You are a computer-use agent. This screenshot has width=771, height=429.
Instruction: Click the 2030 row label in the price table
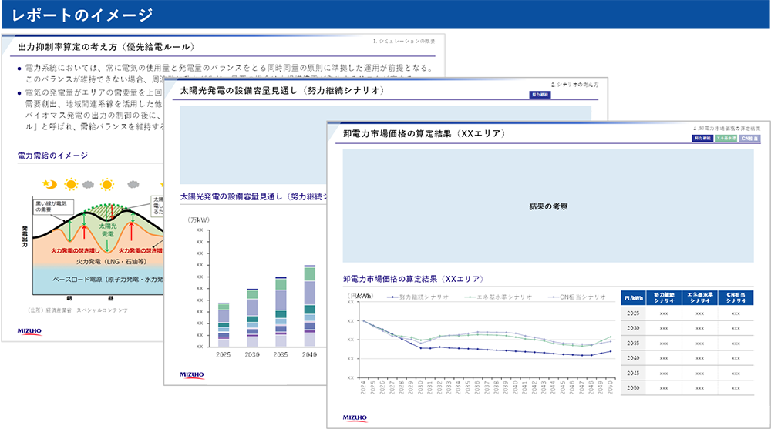tap(633, 328)
